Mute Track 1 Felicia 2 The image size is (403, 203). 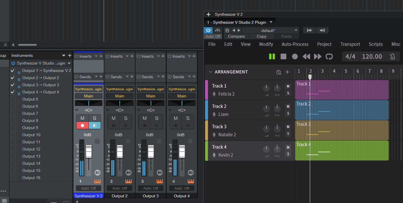tap(288, 86)
